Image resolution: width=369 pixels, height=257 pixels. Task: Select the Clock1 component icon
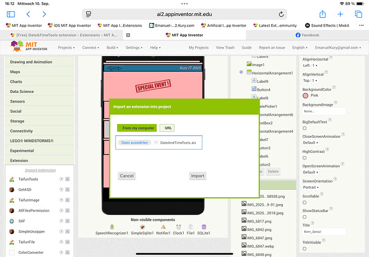click(178, 227)
